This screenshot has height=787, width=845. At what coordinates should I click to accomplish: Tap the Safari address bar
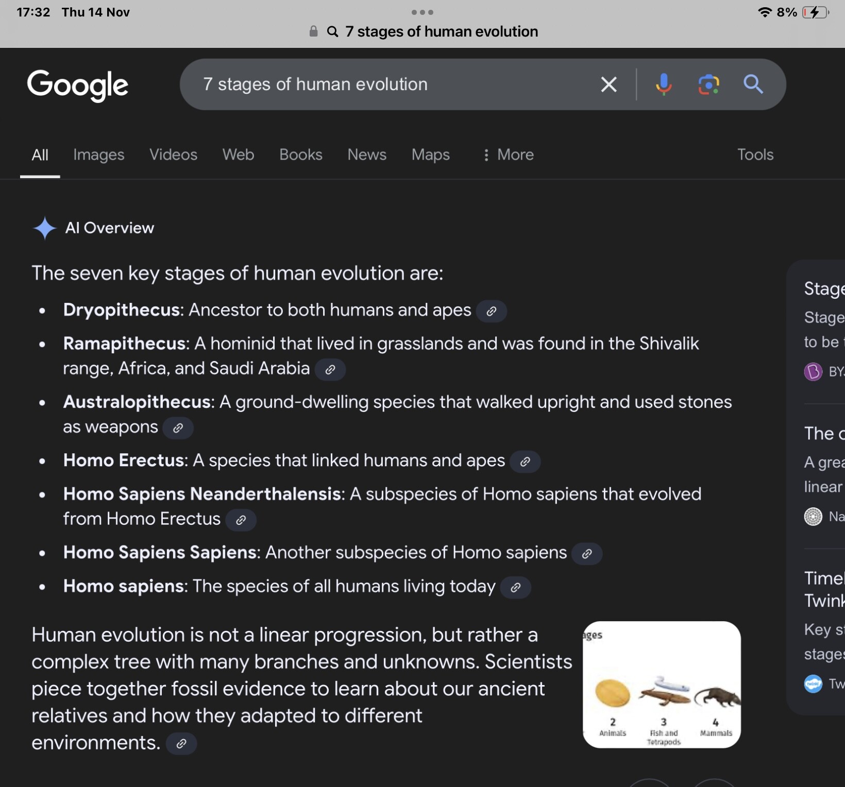[422, 31]
